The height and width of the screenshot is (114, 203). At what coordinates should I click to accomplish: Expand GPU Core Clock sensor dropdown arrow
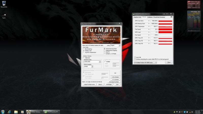coord(149,21)
